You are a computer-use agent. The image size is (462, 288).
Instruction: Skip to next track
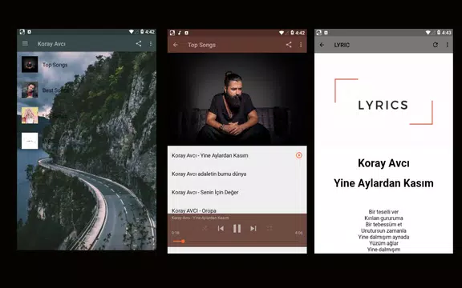click(253, 228)
